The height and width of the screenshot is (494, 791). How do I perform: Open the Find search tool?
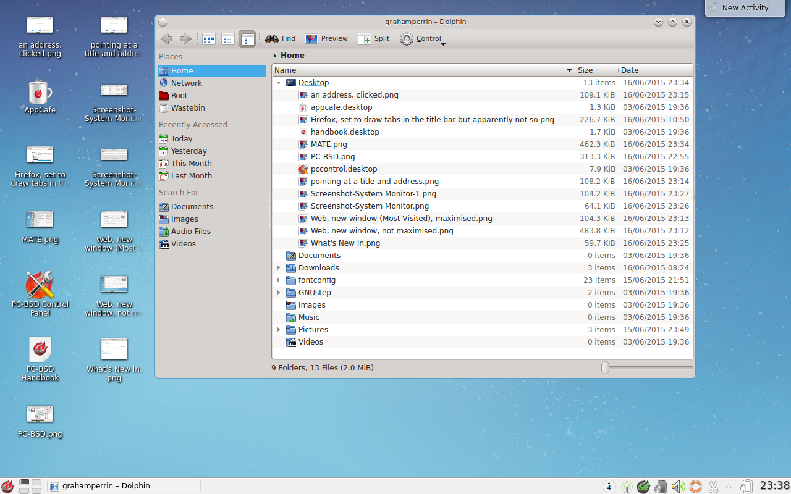[x=281, y=38]
